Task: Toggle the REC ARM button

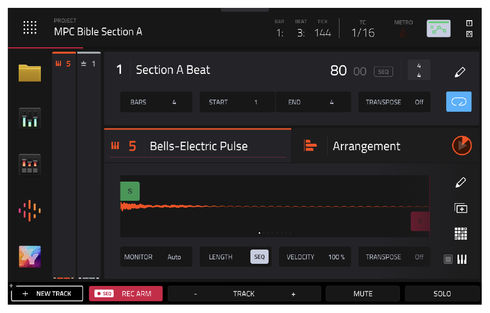Action: click(126, 294)
